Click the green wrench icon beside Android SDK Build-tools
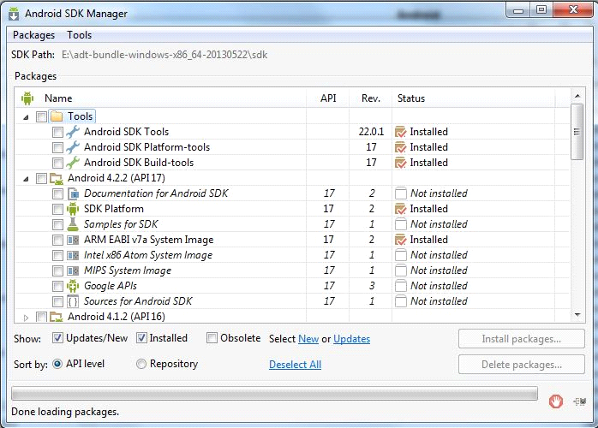 click(x=73, y=163)
